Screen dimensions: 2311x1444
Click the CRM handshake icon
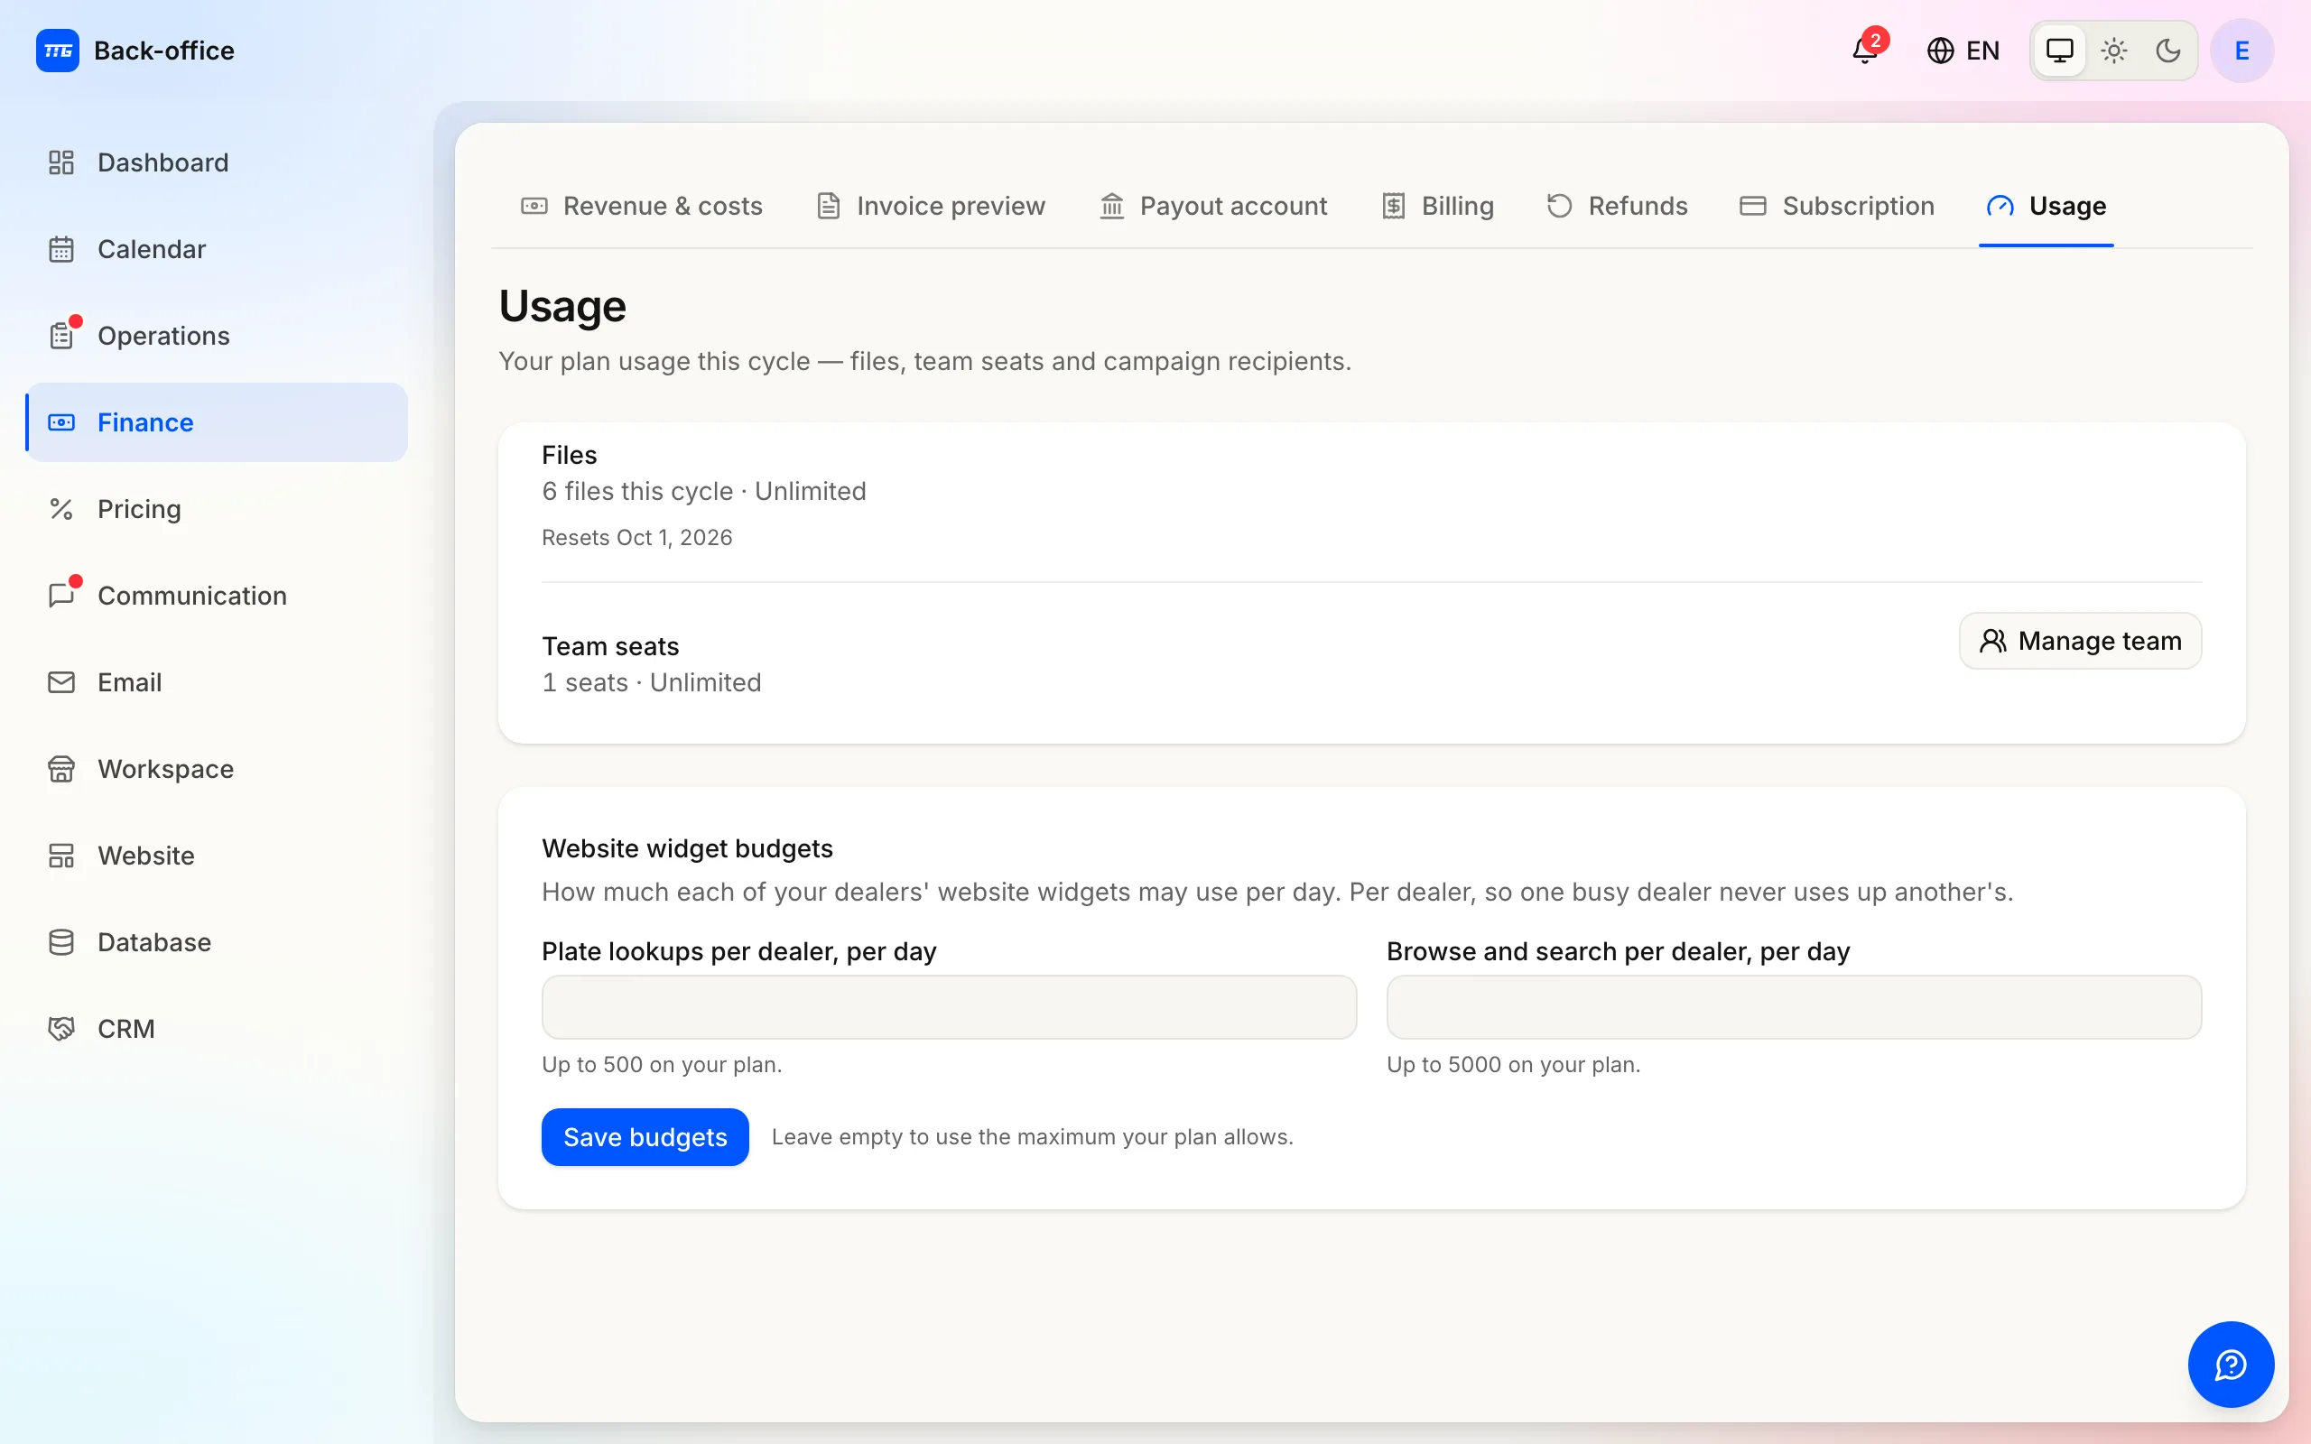coord(61,1029)
